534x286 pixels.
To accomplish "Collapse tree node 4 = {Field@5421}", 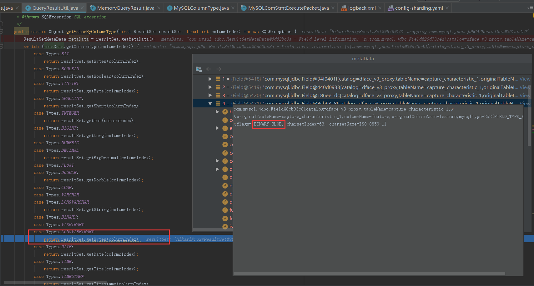I will click(210, 103).
